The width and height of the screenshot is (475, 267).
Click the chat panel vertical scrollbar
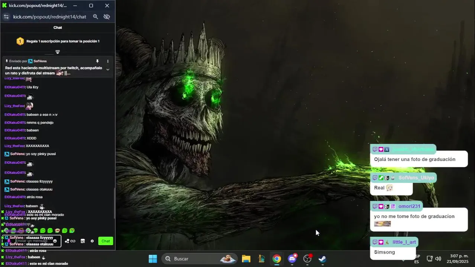click(x=114, y=203)
